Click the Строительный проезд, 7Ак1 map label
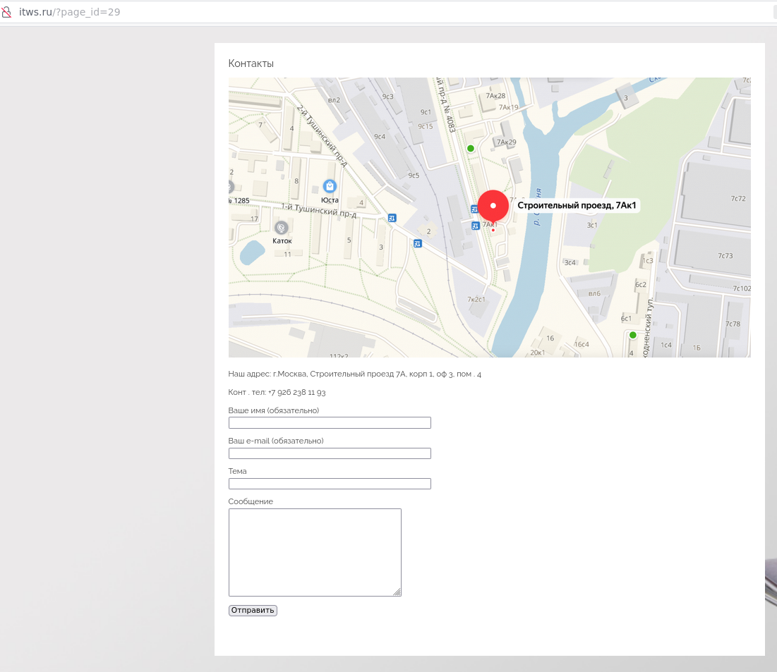The image size is (777, 672). point(577,205)
